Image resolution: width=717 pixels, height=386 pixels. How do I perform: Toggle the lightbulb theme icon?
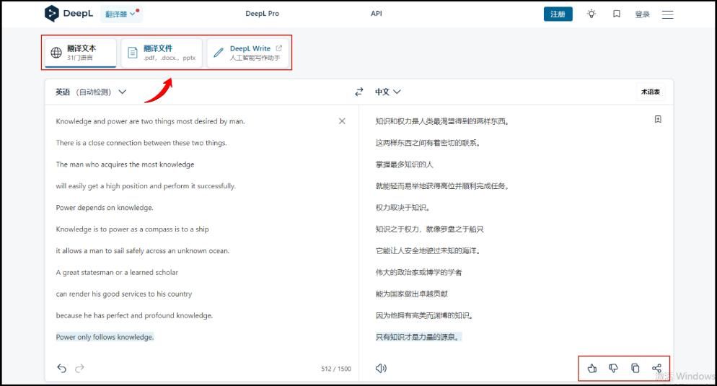pyautogui.click(x=591, y=14)
